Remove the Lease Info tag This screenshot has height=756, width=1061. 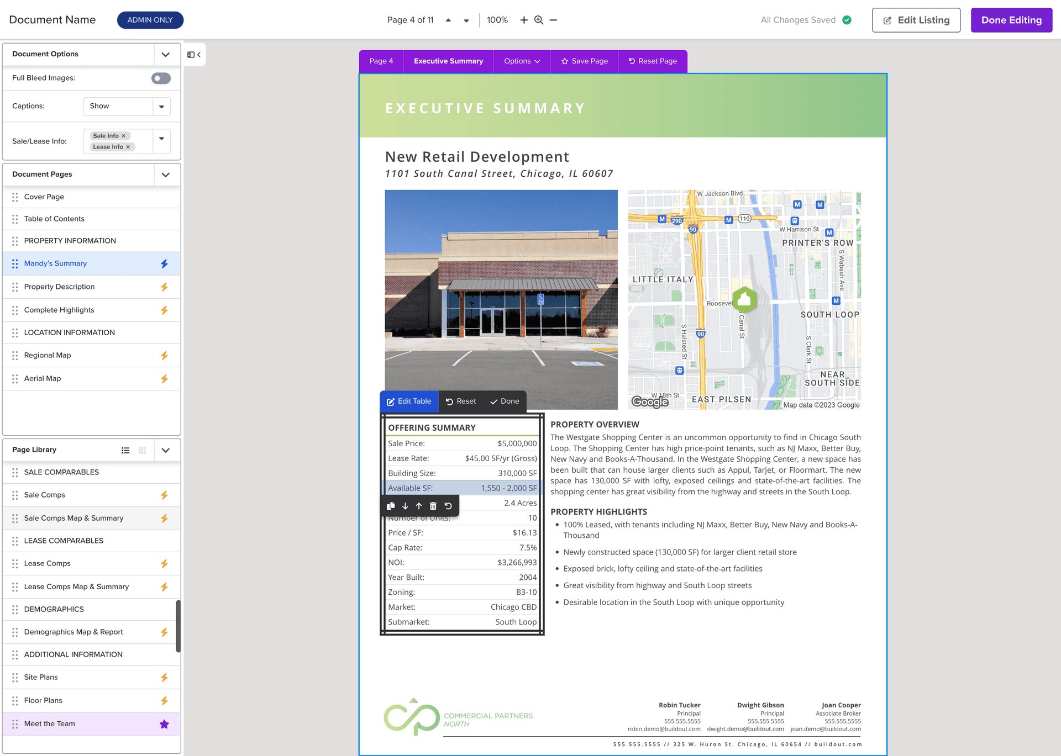pyautogui.click(x=128, y=147)
